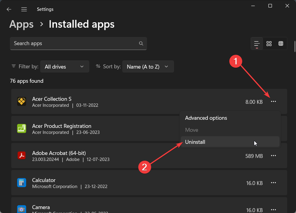Click the Filter by label
The width and height of the screenshot is (296, 213).
coord(29,66)
